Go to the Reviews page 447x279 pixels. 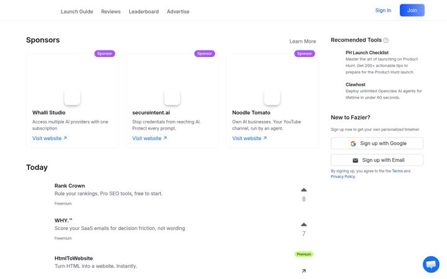pyautogui.click(x=111, y=12)
